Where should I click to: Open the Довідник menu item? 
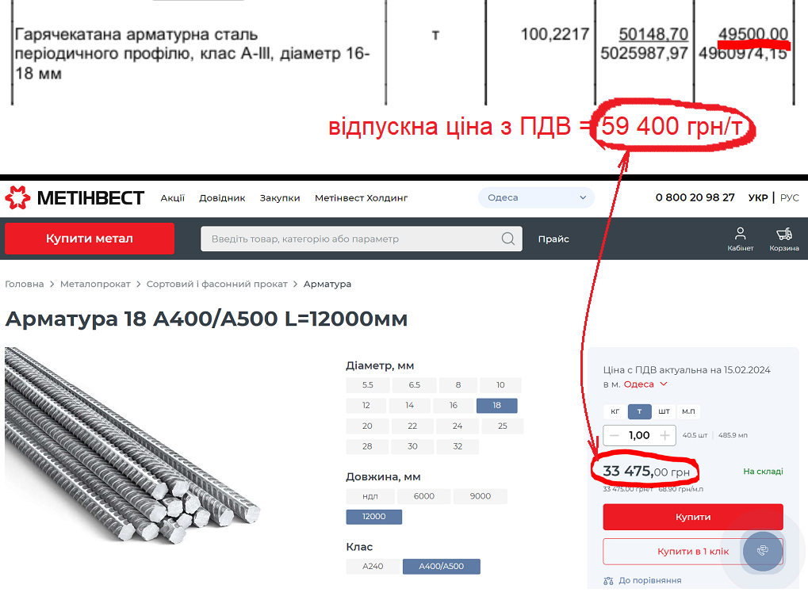pyautogui.click(x=222, y=198)
